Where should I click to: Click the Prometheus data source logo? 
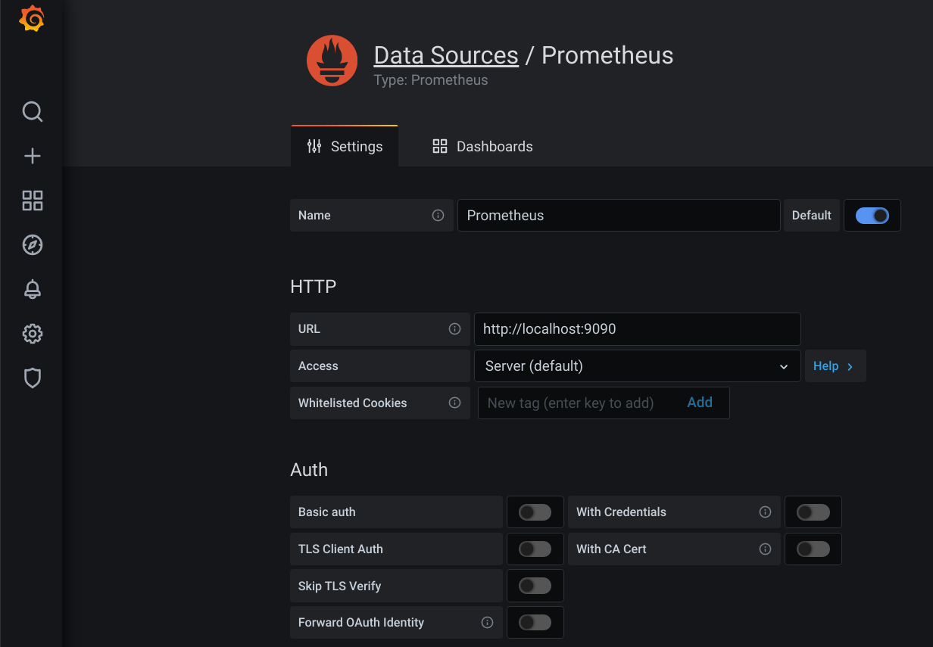coord(332,61)
